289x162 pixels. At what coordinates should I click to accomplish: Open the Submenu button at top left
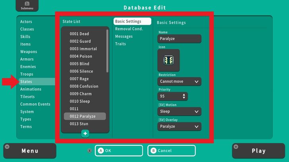click(24, 6)
